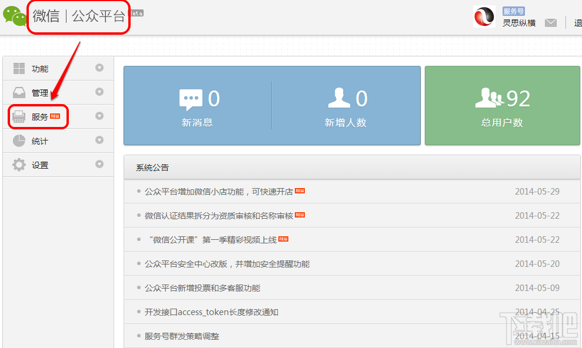Image resolution: width=582 pixels, height=348 pixels.
Task: Expand the 功能 menu arrow
Action: [99, 68]
